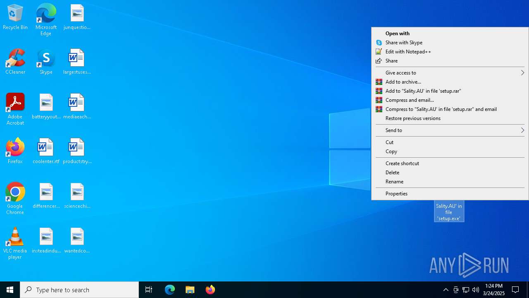529x298 pixels.
Task: Open File Explorer from the taskbar
Action: [190, 290]
